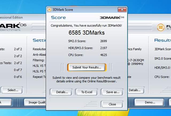
Task: Click Filtering: setting label in main window
Action: pos(38,60)
